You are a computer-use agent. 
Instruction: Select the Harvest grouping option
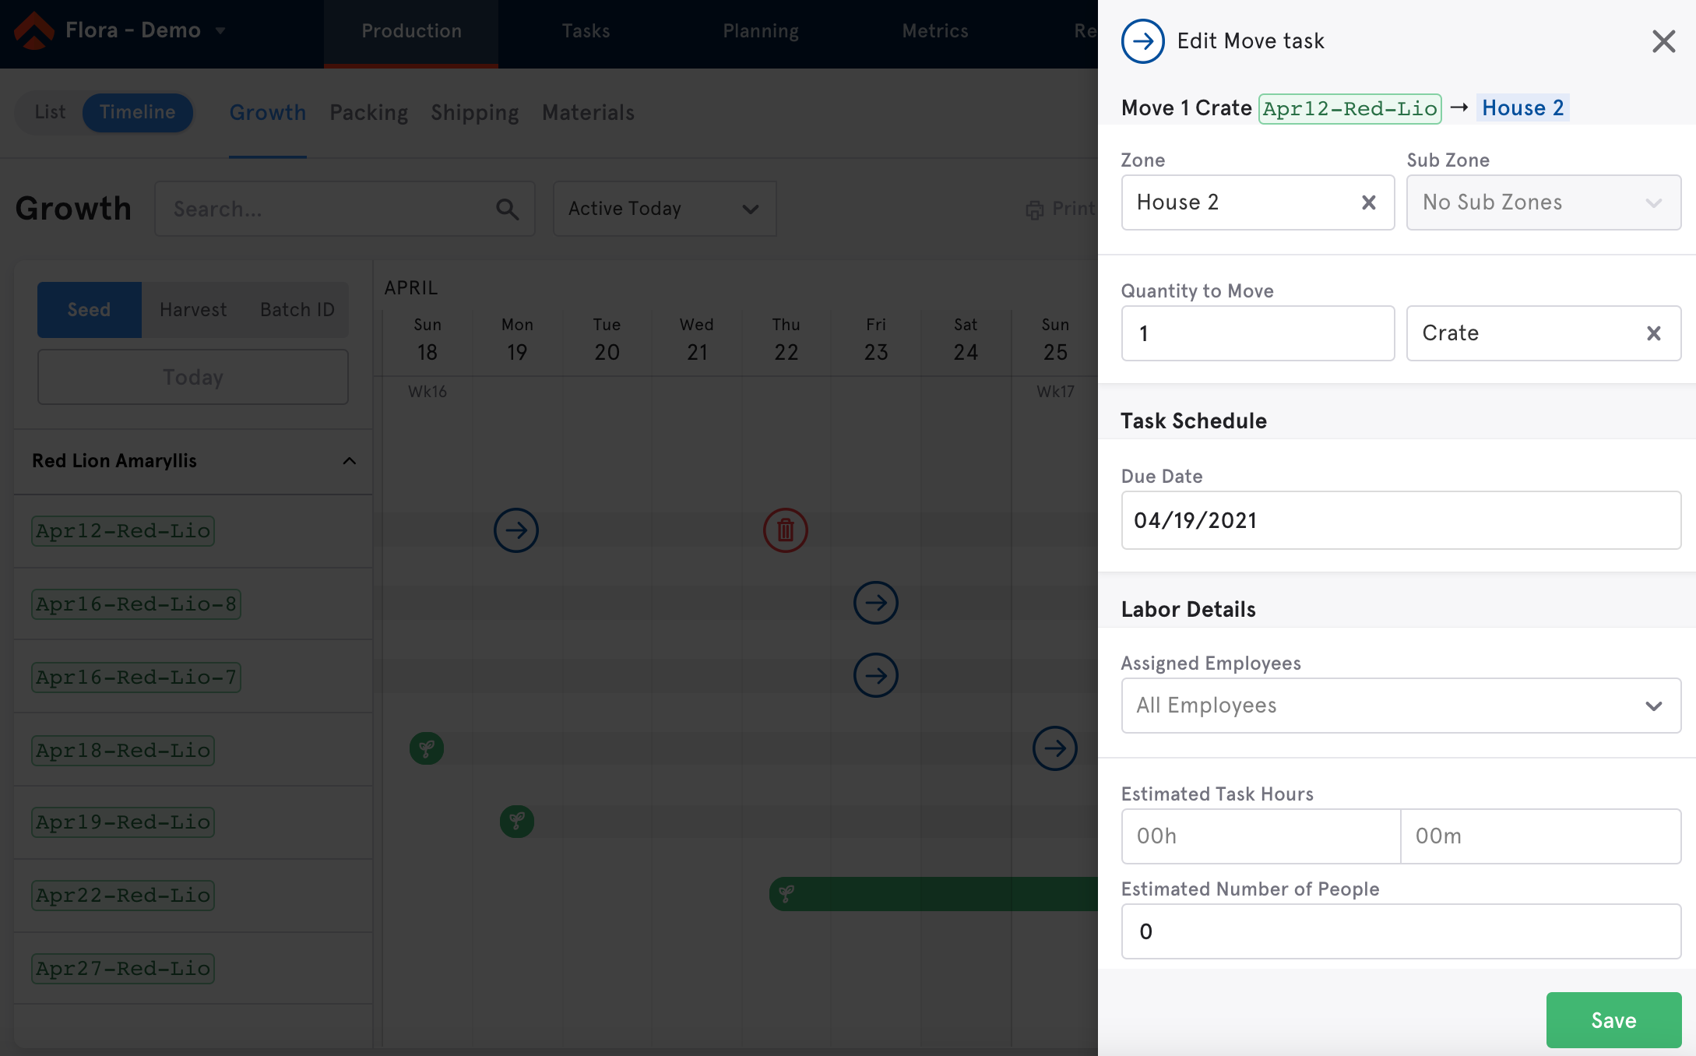click(193, 310)
